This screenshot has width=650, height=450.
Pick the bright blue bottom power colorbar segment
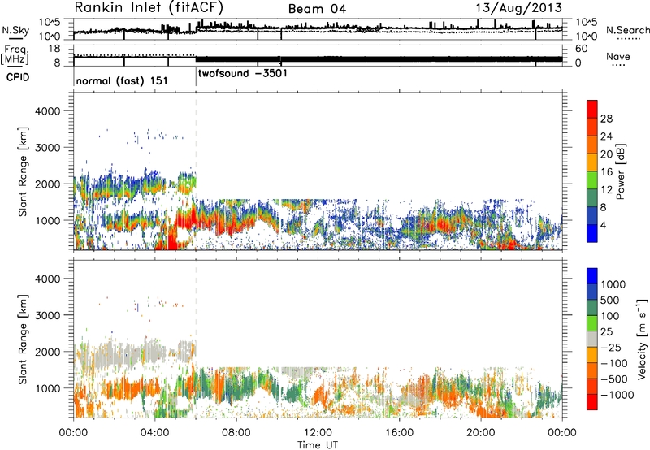pos(592,233)
